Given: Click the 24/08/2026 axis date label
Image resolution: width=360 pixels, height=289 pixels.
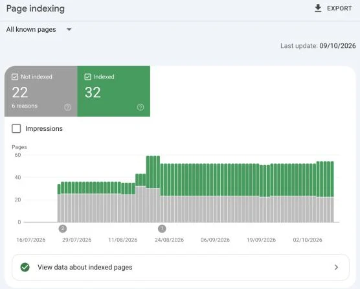Looking at the screenshot, I should [x=169, y=240].
